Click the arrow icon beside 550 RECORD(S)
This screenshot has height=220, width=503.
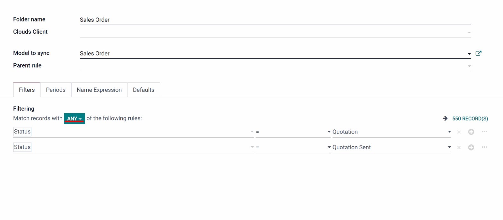(445, 118)
